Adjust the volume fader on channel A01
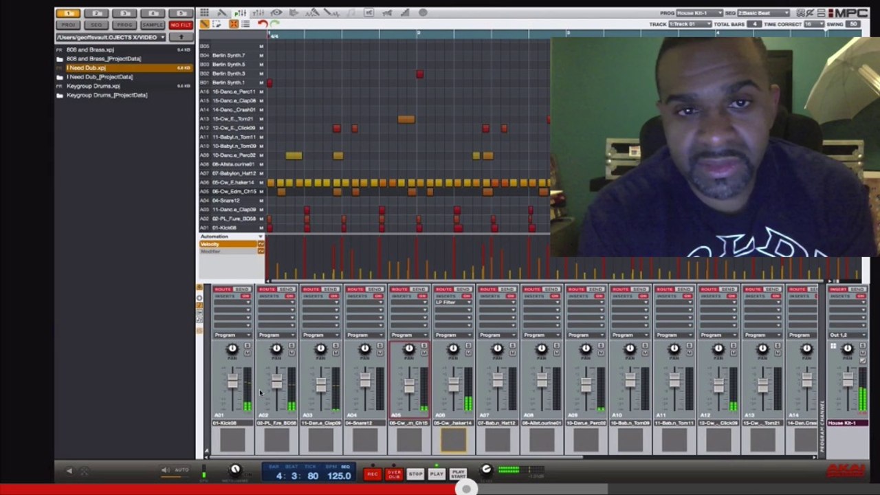Image resolution: width=880 pixels, height=495 pixels. tap(232, 381)
